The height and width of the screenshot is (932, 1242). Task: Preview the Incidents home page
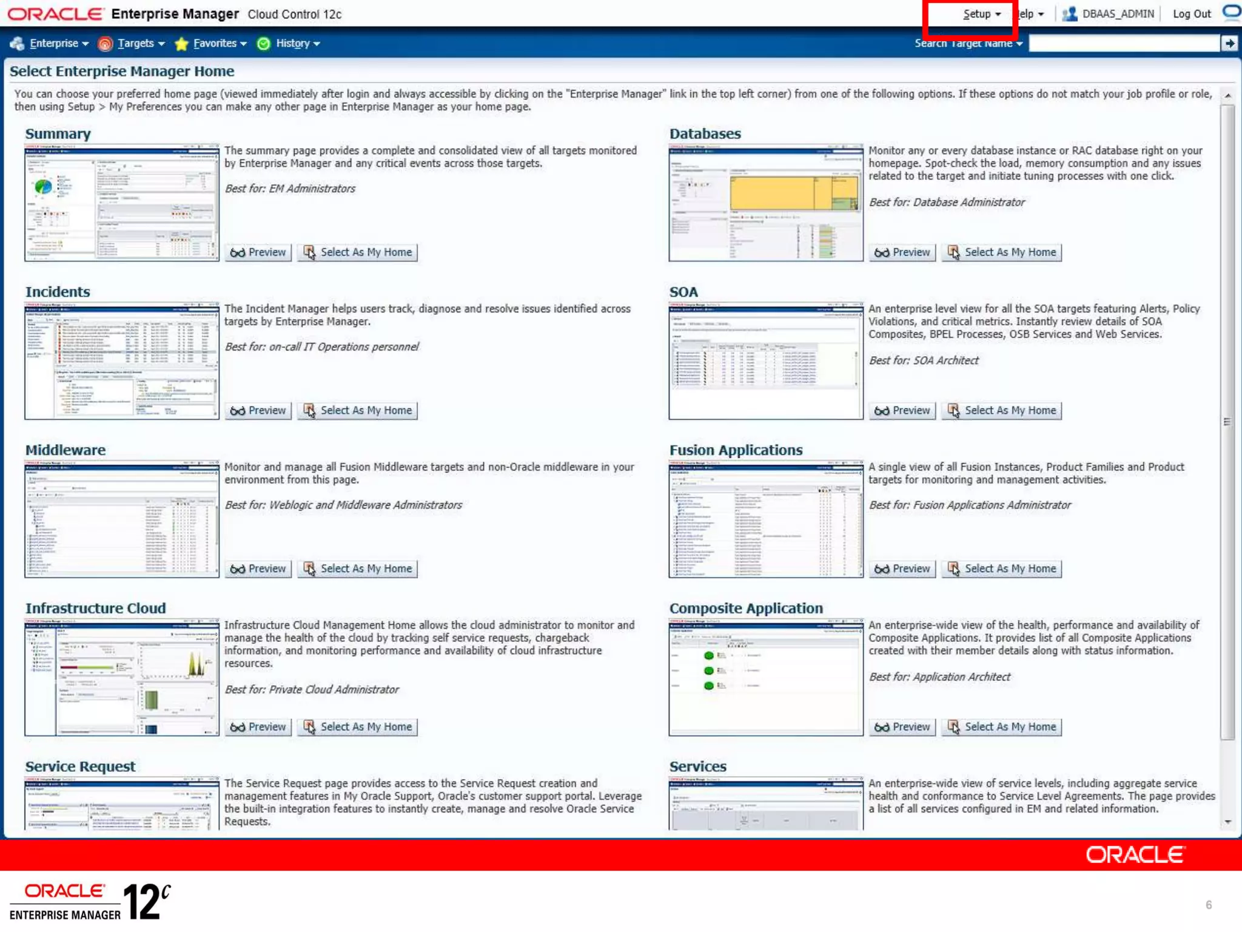258,411
